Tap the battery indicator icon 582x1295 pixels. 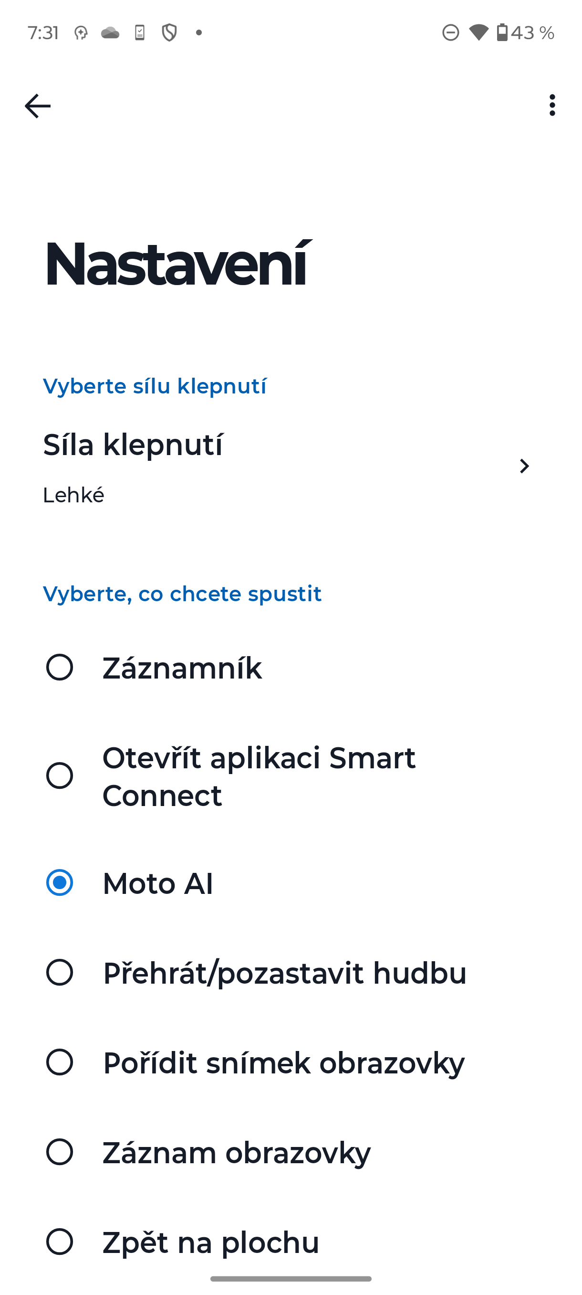tap(502, 32)
